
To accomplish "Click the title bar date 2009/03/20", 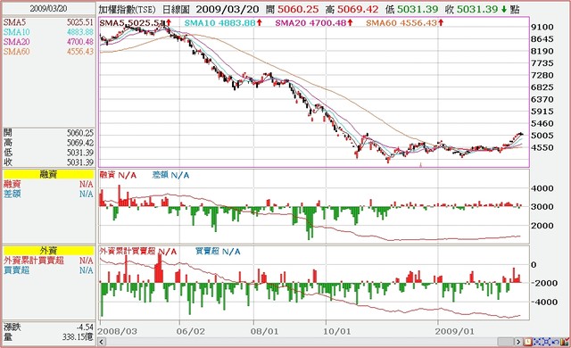I will (x=228, y=10).
